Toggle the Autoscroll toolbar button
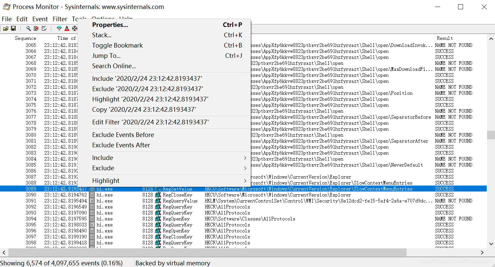 [36, 29]
